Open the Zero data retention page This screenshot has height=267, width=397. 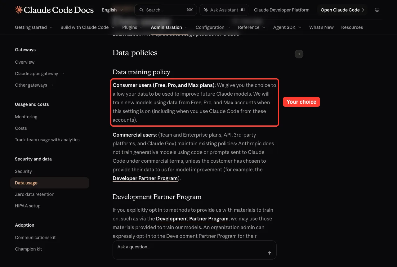tap(34, 194)
